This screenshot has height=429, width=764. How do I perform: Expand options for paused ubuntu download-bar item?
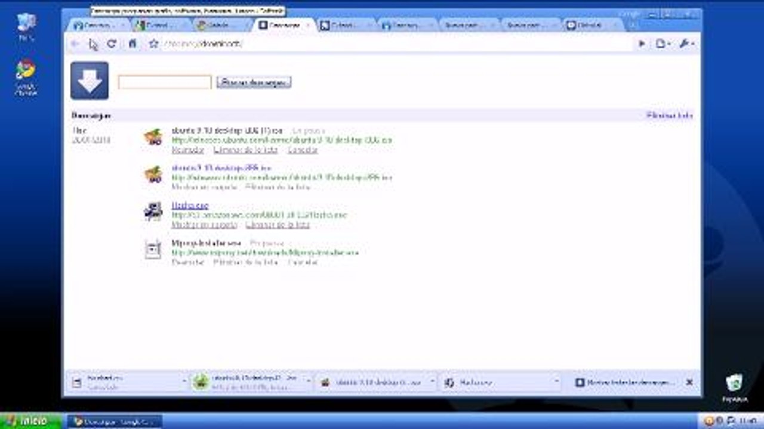308,382
